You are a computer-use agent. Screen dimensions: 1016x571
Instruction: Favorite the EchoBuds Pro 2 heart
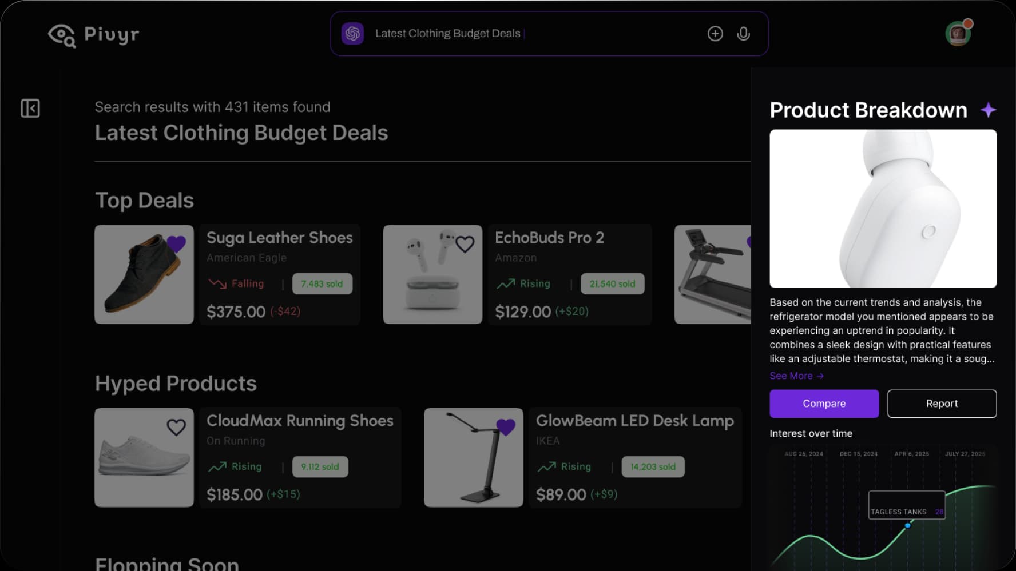(465, 245)
